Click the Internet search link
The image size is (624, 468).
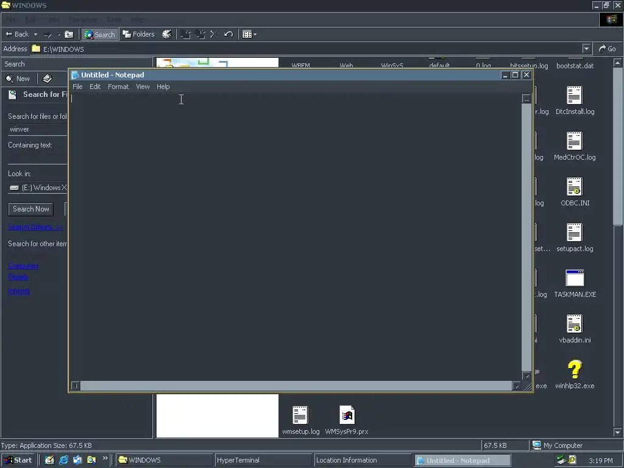19,291
